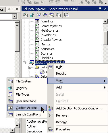Screen dimensions: 108x133
Task: Open the Add submenu
Action: tap(77, 87)
